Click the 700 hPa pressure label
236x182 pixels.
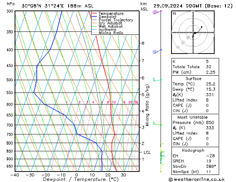(11, 125)
